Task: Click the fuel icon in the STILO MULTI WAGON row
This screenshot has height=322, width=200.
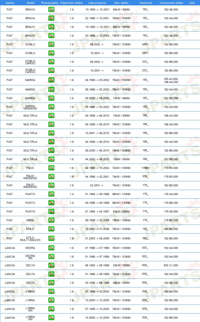Action: (51, 238)
